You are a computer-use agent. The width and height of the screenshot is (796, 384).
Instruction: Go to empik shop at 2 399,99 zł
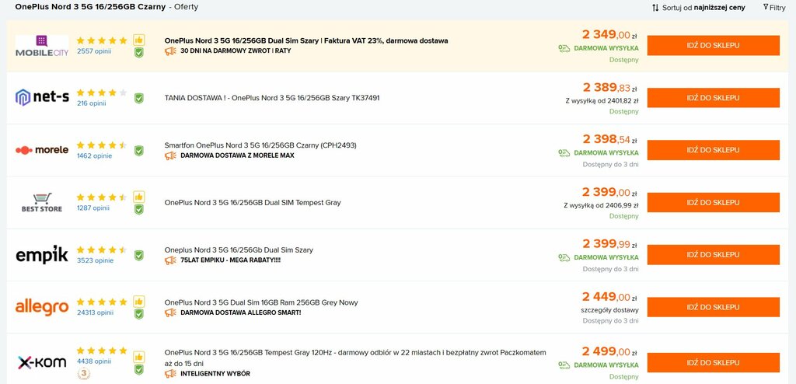[714, 254]
